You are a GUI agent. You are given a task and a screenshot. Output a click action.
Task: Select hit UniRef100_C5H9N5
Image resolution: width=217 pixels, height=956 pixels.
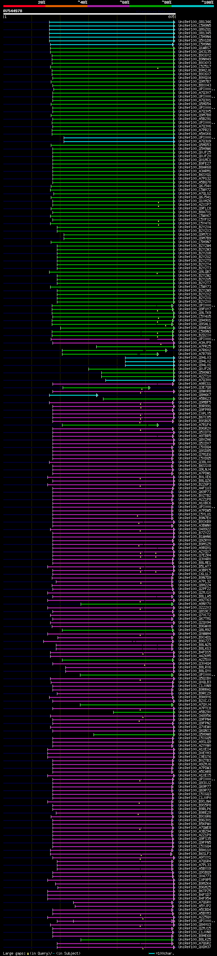195,26
